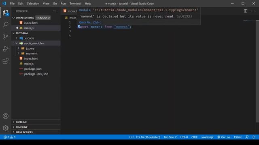The height and width of the screenshot is (145, 259).
Task: Click the editor vertical scrollbar
Action: (x=257, y=71)
